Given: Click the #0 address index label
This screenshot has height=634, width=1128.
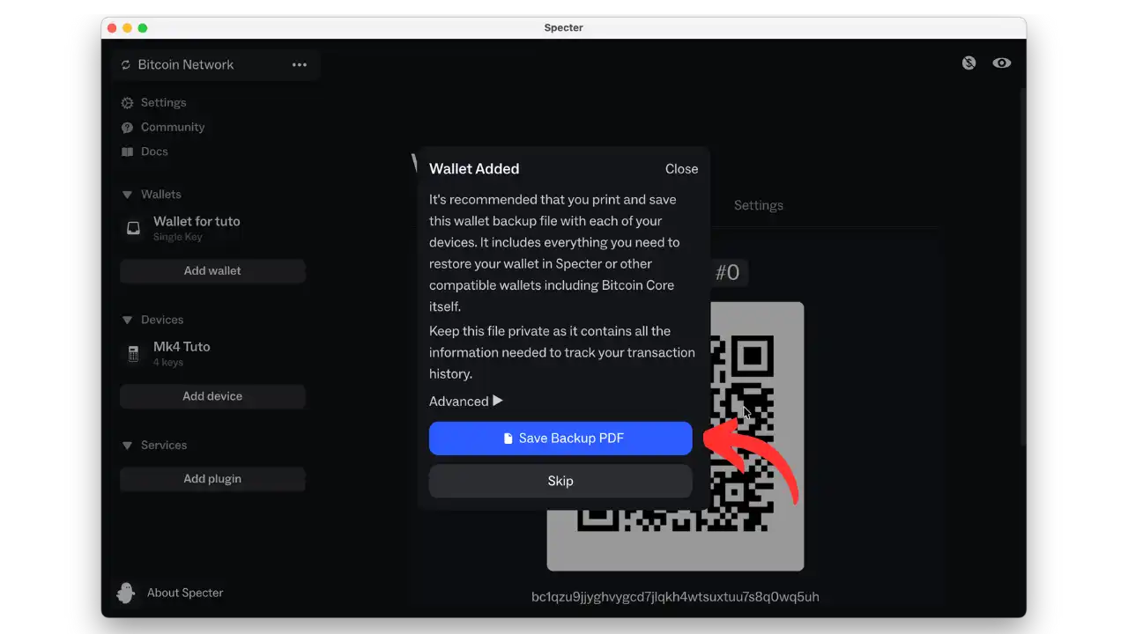Looking at the screenshot, I should pyautogui.click(x=727, y=273).
